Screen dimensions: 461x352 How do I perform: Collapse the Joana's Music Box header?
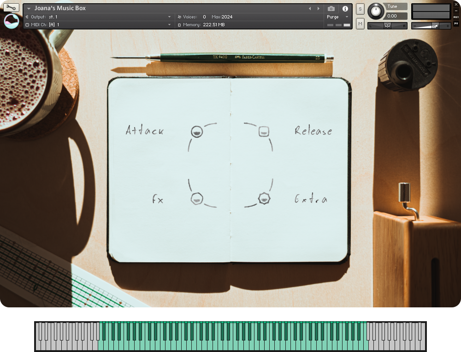[x=29, y=8]
